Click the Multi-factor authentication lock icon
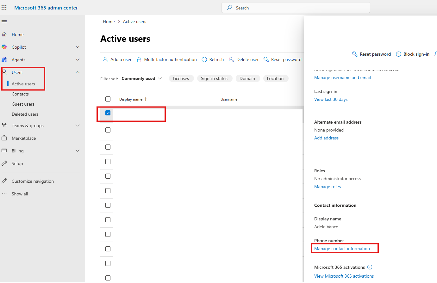 tap(139, 59)
